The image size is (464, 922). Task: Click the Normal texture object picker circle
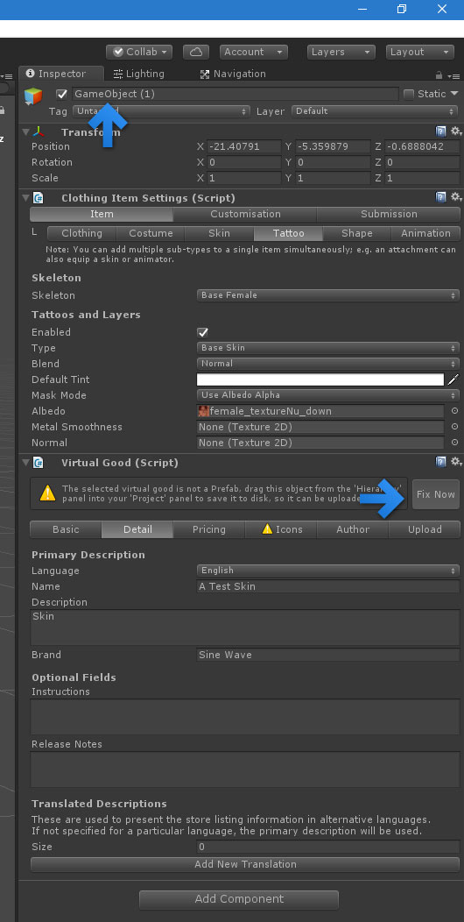tap(454, 443)
